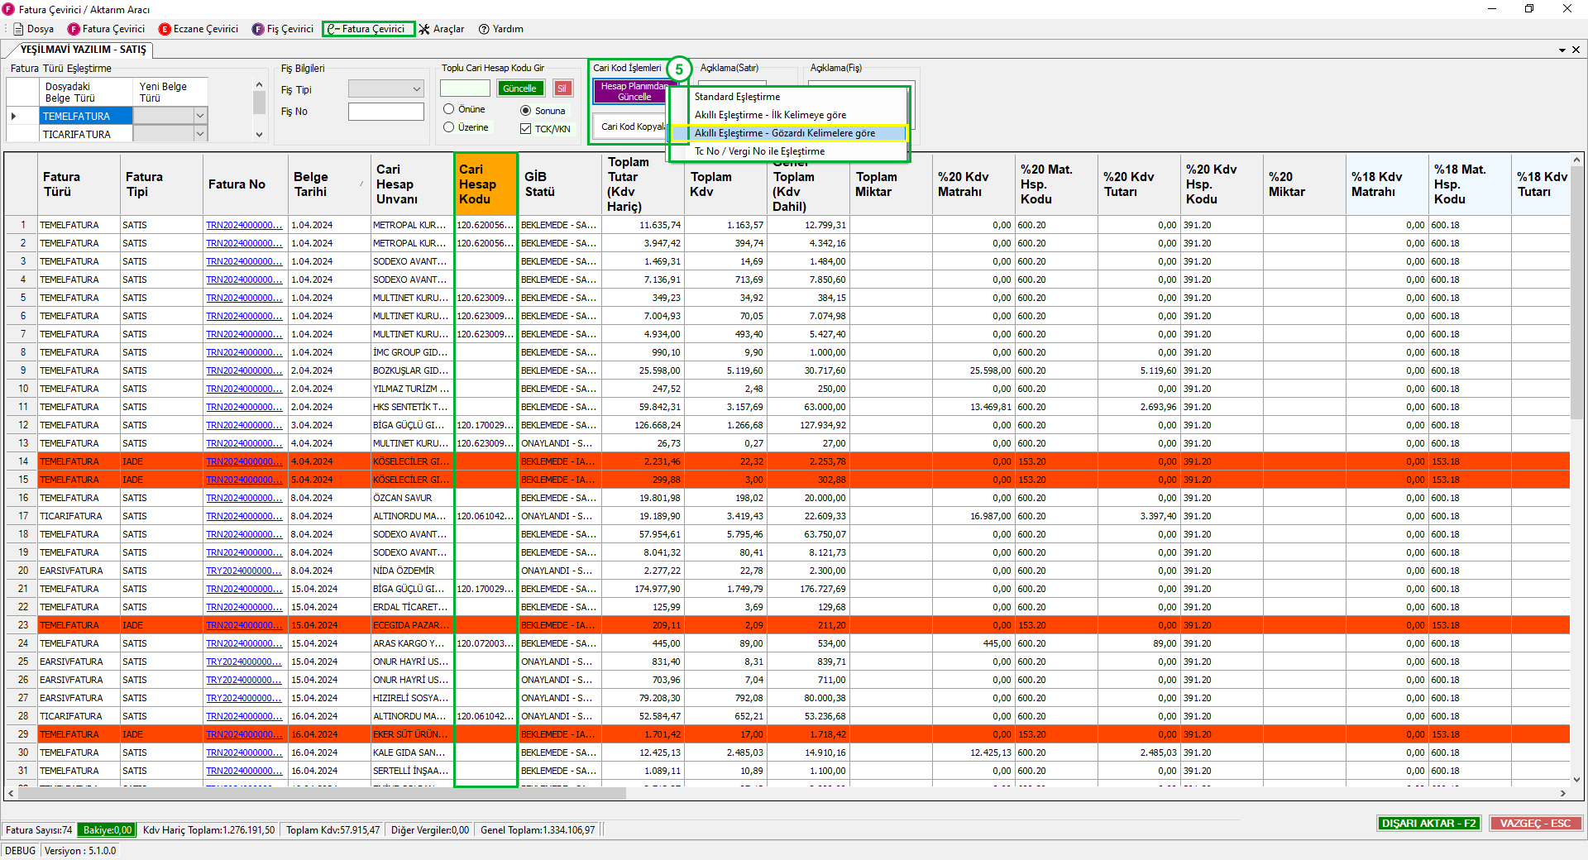The height and width of the screenshot is (860, 1588).
Task: Expand the Fiş Tipi dropdown
Action: [x=416, y=89]
